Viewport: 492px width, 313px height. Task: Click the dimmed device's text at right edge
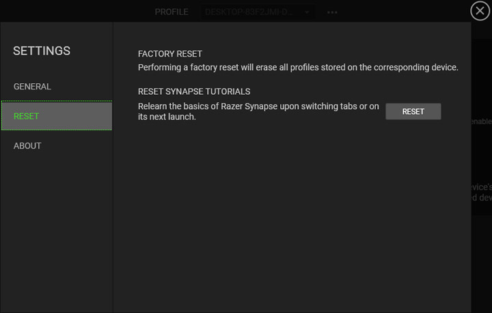[481, 187]
